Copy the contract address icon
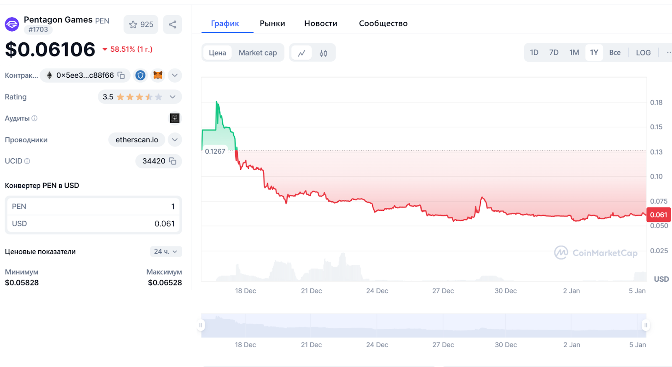Screen dimensions: 672x367 pos(121,75)
